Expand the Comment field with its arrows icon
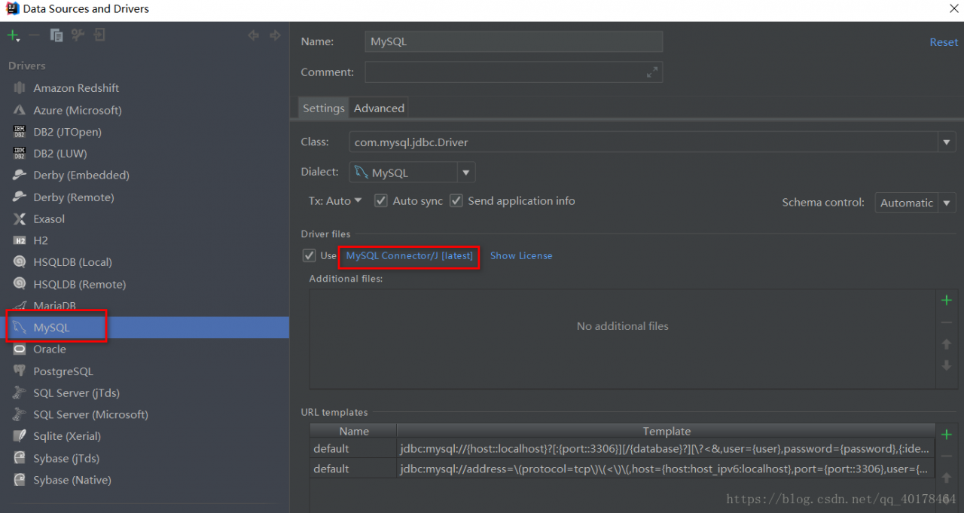964x513 pixels. pyautogui.click(x=652, y=72)
